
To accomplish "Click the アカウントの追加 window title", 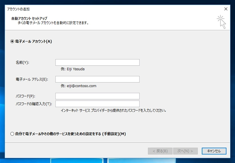I will click(18, 9).
